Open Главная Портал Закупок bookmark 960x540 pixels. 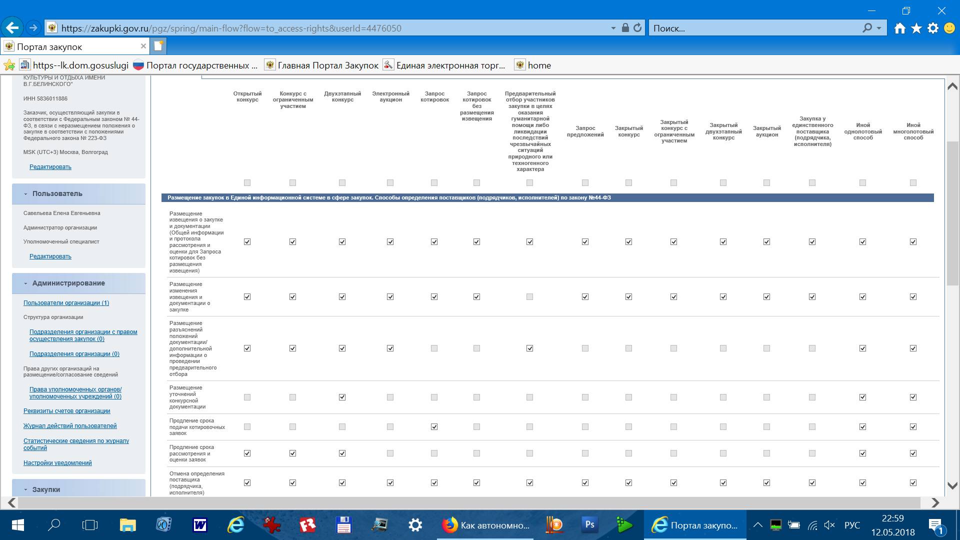(x=328, y=65)
